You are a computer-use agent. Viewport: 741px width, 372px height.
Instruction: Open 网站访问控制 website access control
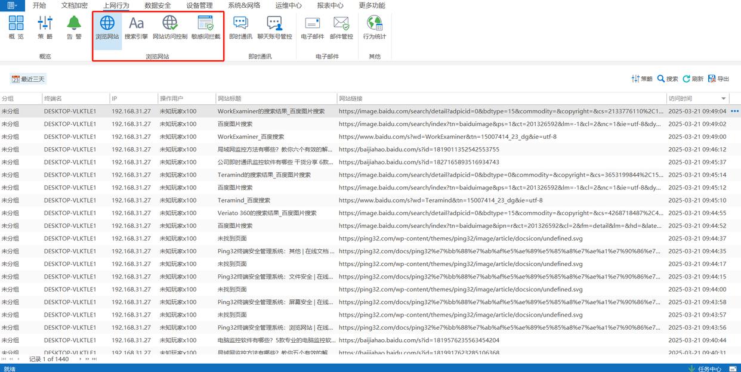[x=169, y=27]
